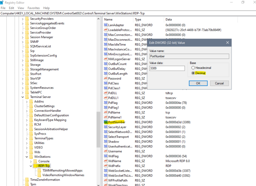Click the string icon beside WdName

(106, 161)
